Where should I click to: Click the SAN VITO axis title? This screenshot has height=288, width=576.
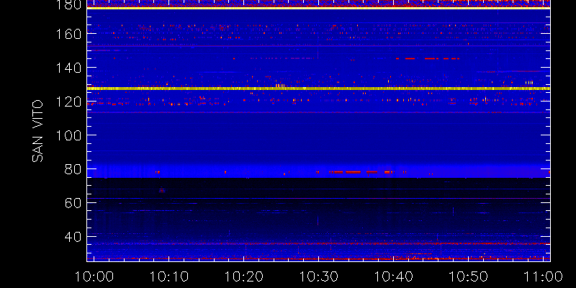pyautogui.click(x=37, y=131)
